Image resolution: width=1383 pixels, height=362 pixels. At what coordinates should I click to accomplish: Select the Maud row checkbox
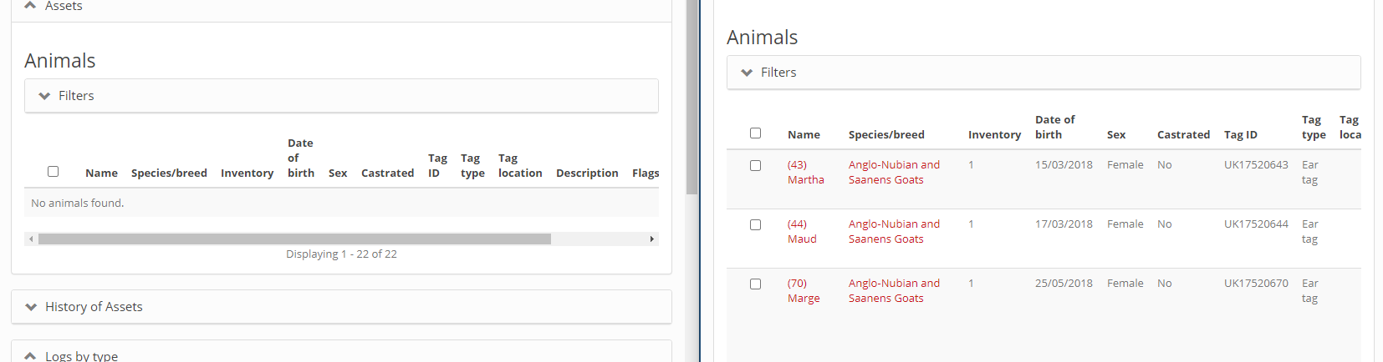(755, 224)
